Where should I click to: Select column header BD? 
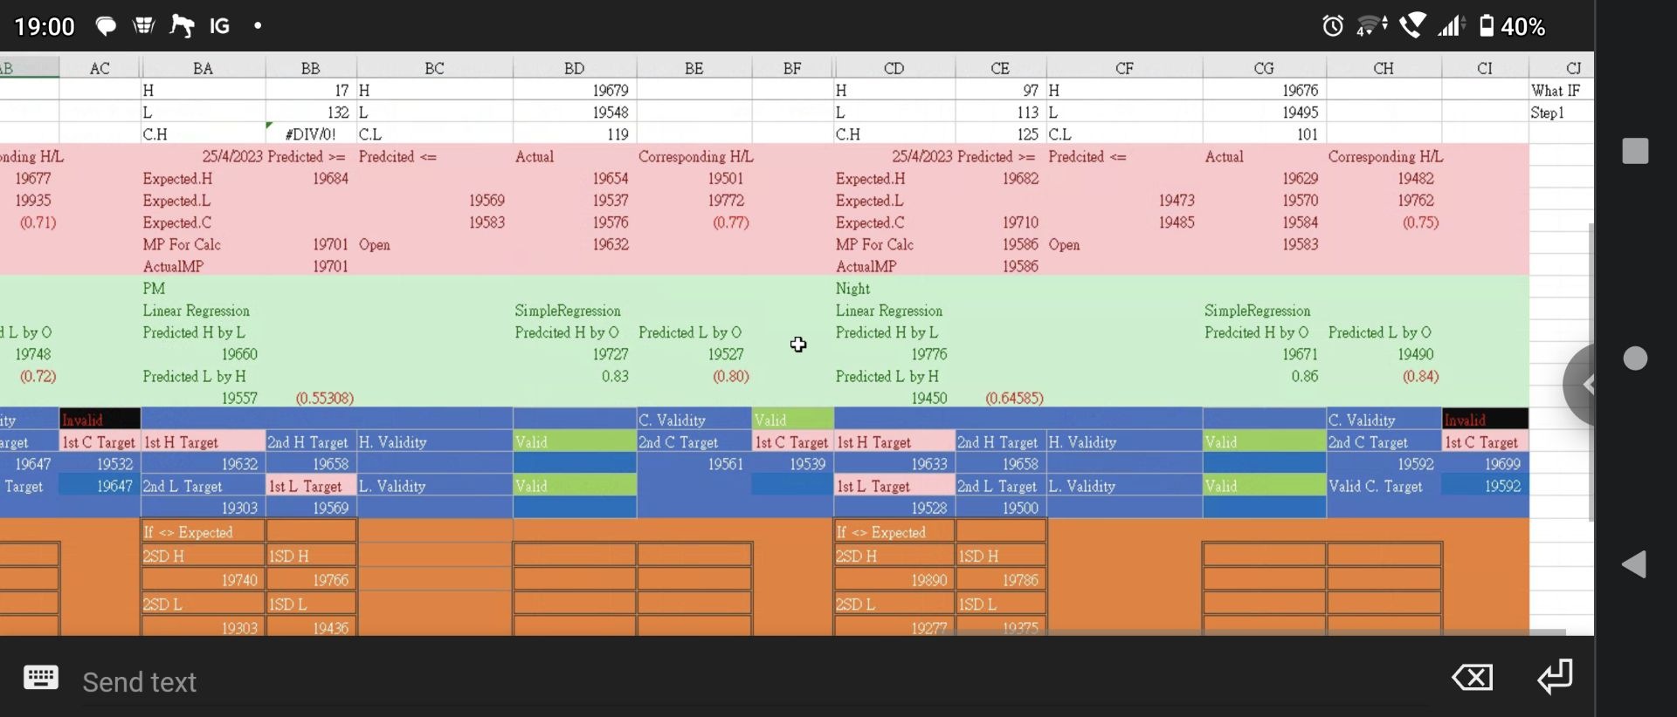(574, 68)
